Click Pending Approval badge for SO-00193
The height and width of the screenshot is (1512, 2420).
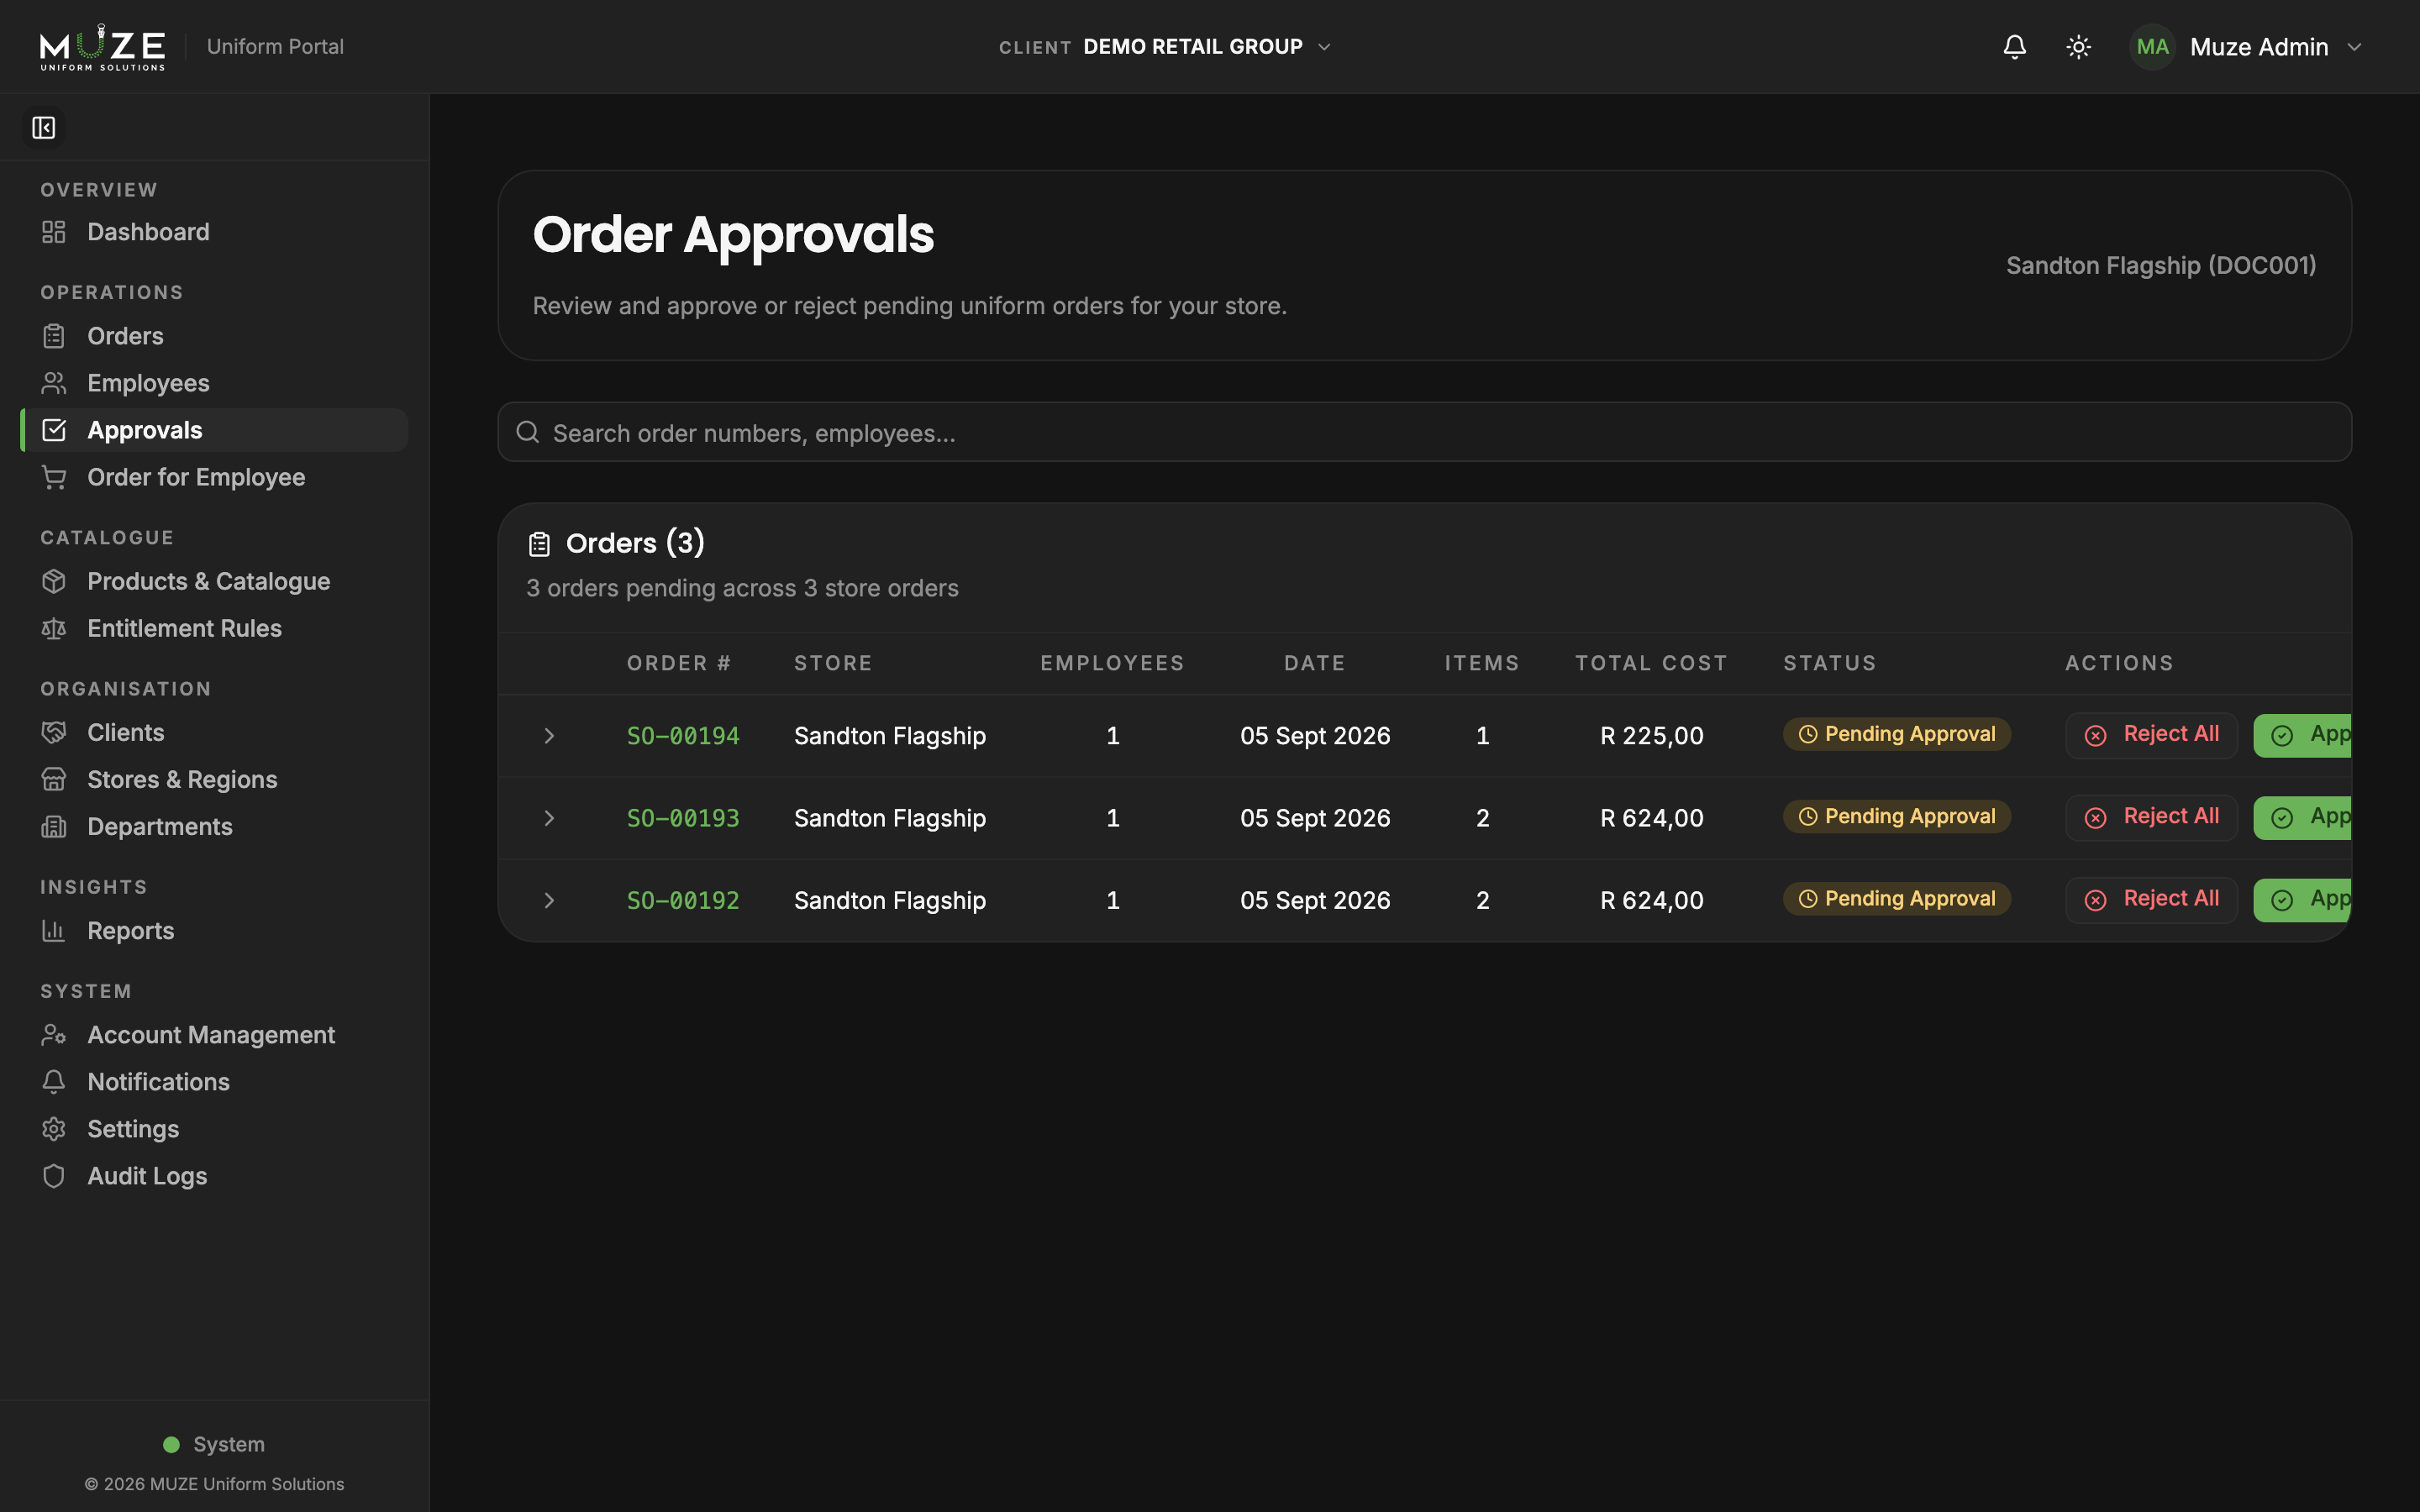(1897, 816)
